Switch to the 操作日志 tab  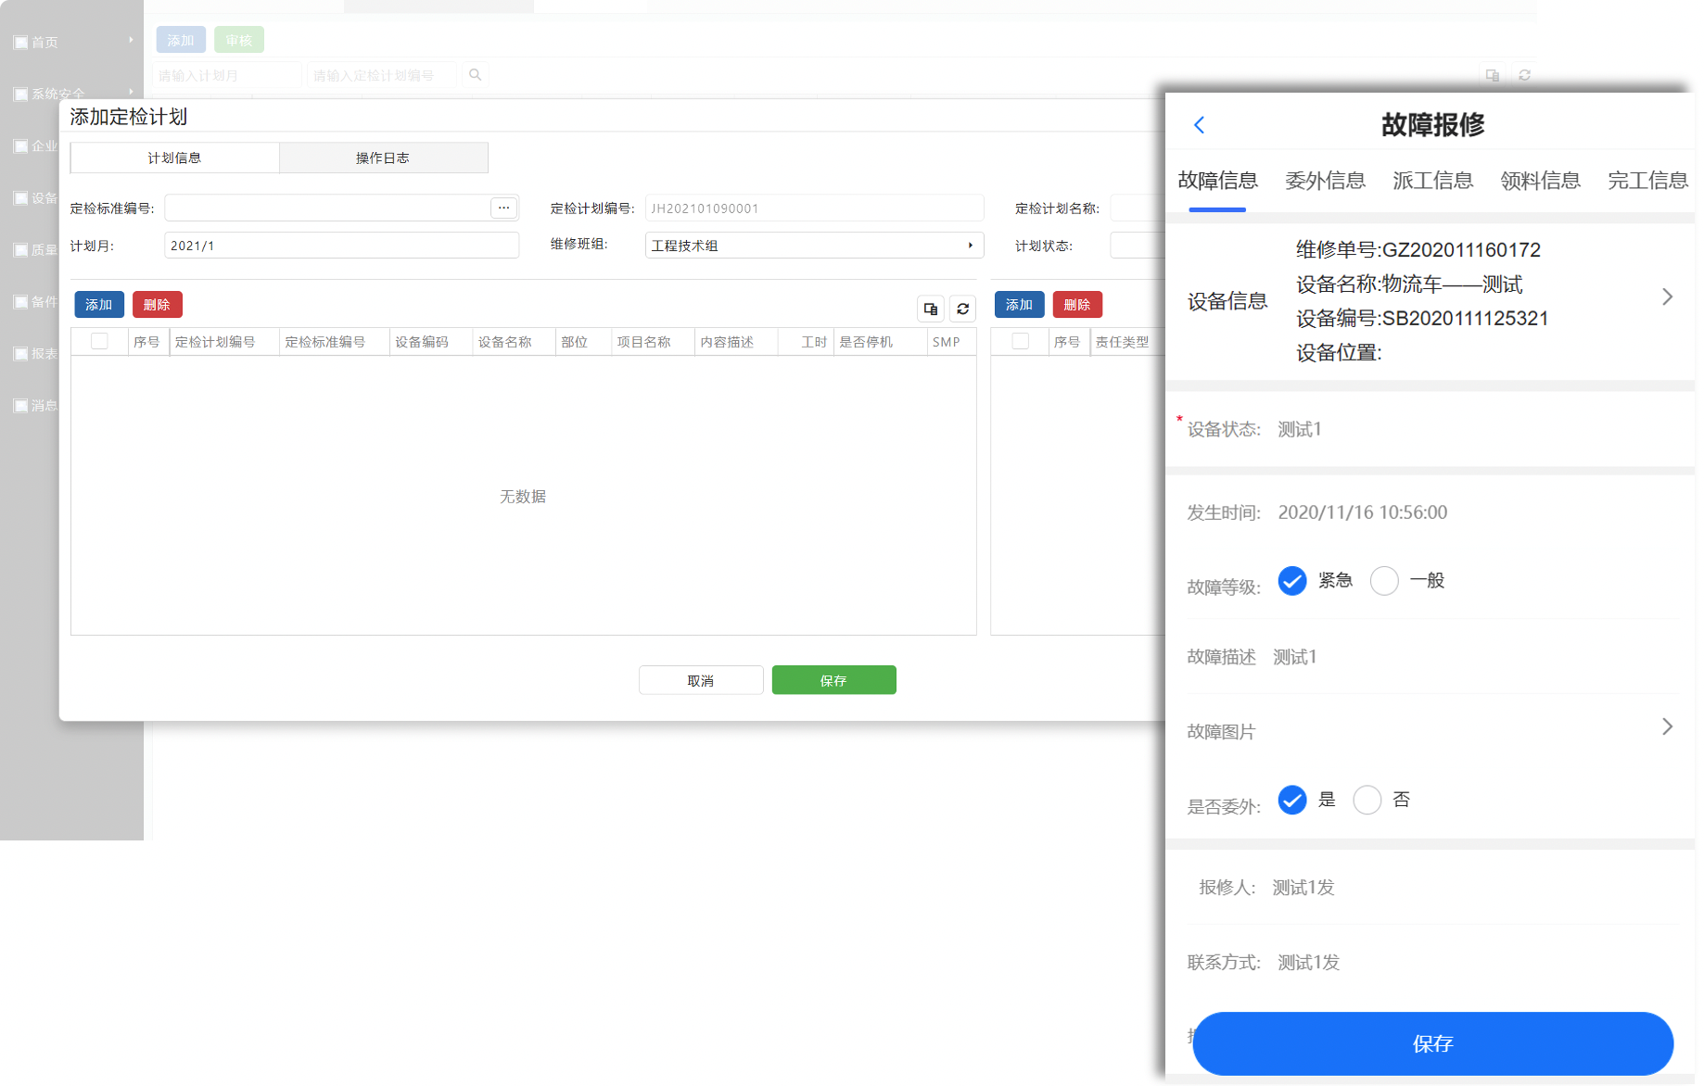(x=383, y=158)
